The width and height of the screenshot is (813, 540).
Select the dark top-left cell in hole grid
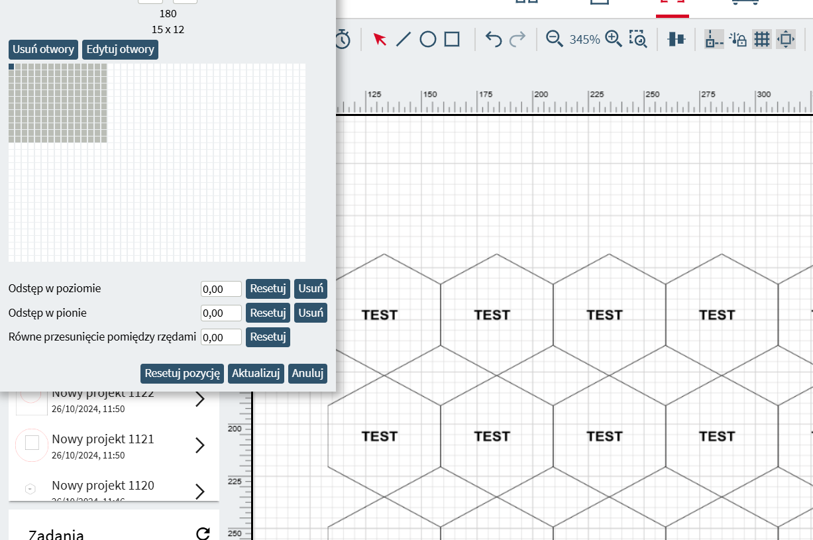coord(11,66)
